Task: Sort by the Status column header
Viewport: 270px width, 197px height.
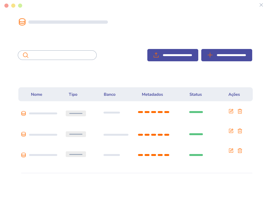Action: [x=196, y=94]
